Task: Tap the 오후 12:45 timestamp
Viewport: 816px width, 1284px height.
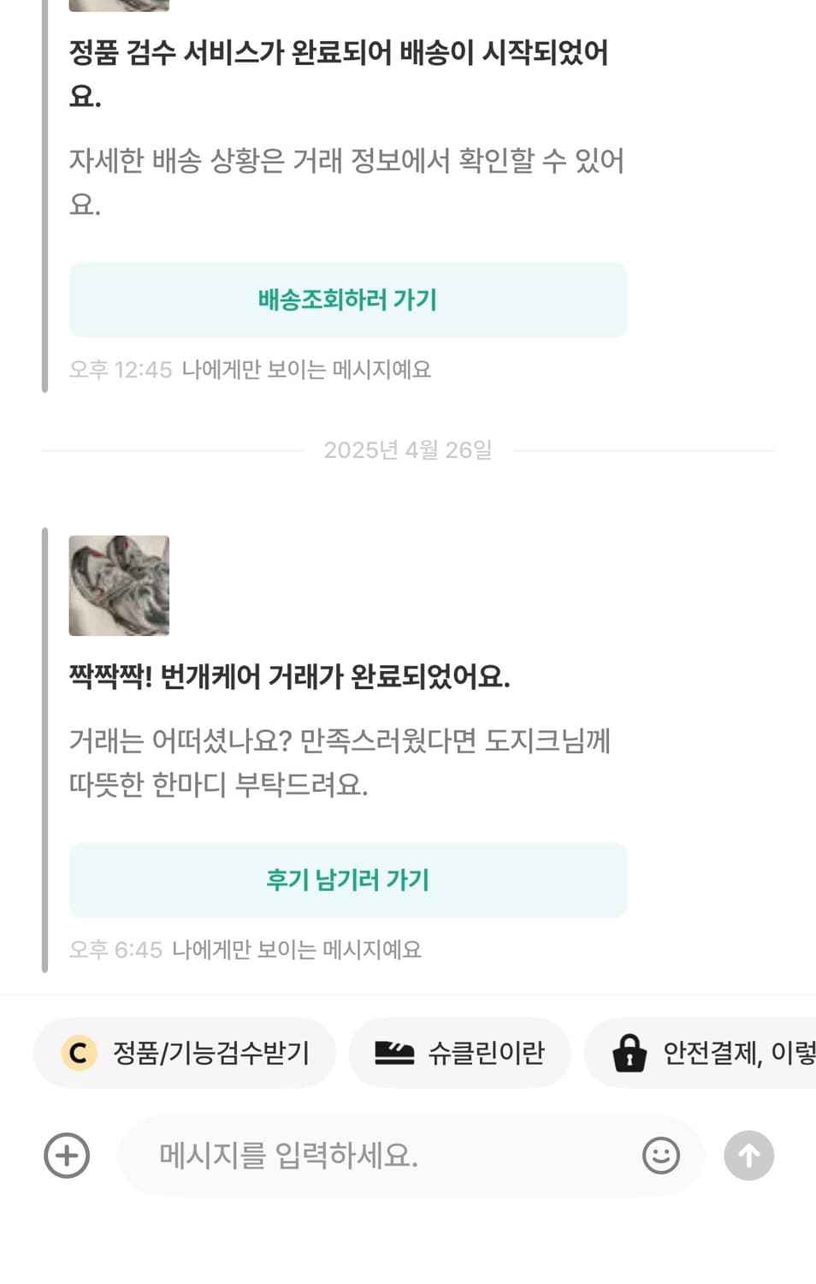Action: [120, 369]
